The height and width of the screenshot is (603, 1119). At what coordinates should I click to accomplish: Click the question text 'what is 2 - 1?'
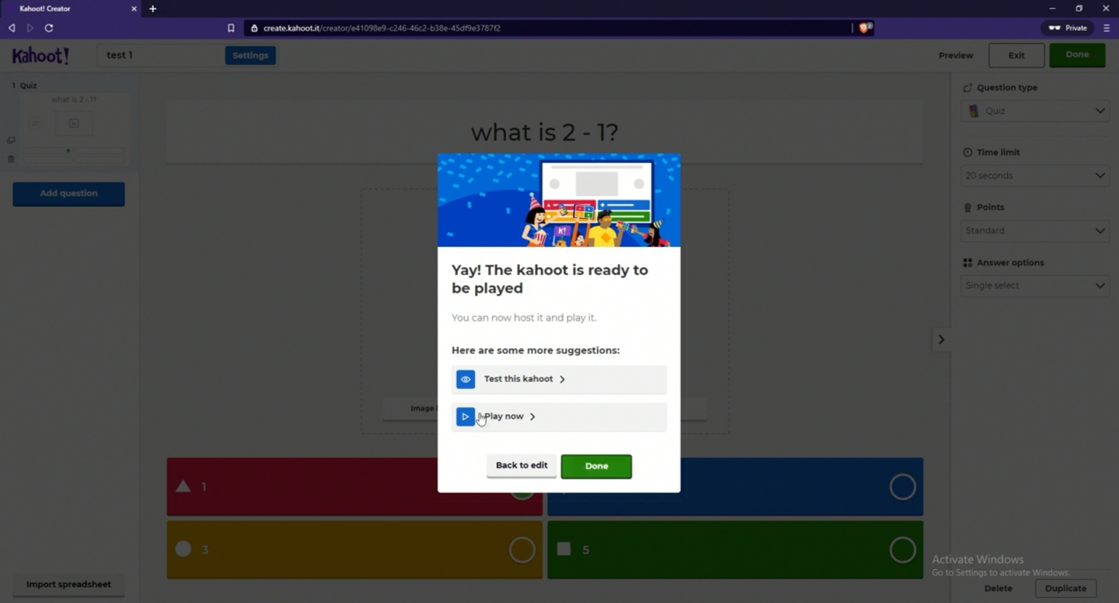(x=545, y=133)
